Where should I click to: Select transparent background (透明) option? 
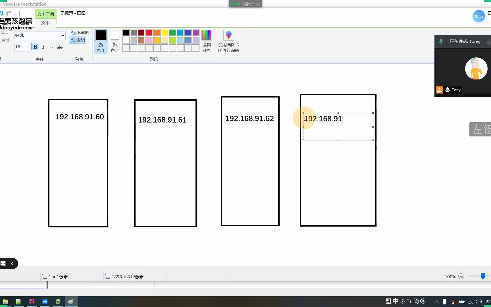(78, 40)
